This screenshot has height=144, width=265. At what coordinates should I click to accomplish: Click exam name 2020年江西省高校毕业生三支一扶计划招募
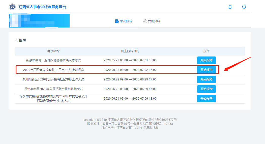click(x=53, y=70)
